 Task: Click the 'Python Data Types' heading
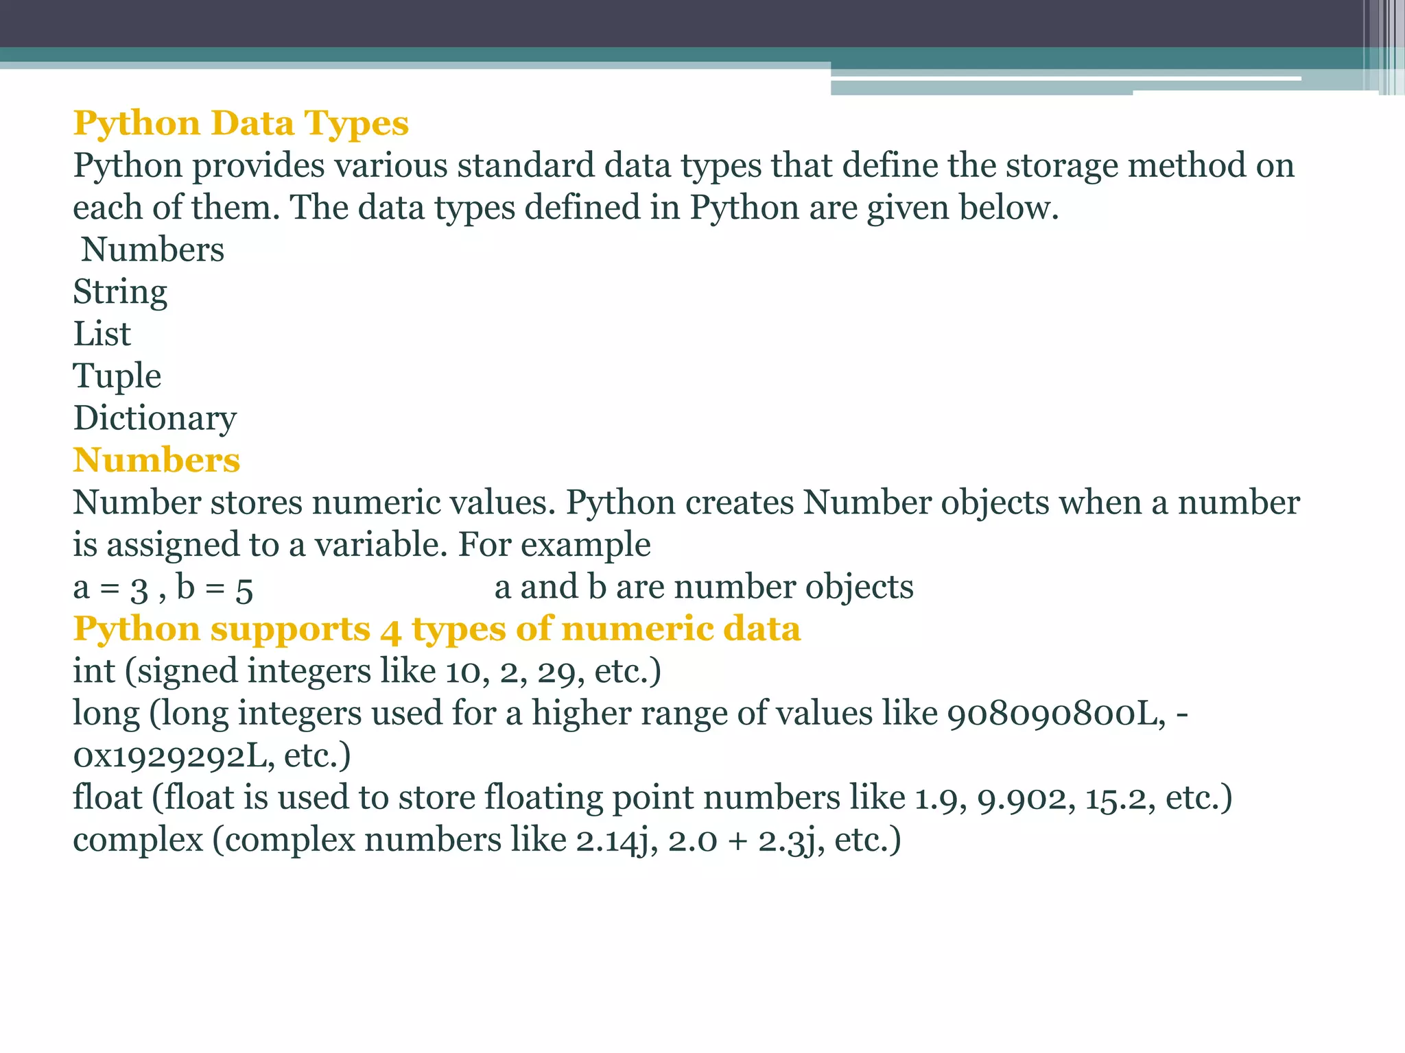coord(241,124)
